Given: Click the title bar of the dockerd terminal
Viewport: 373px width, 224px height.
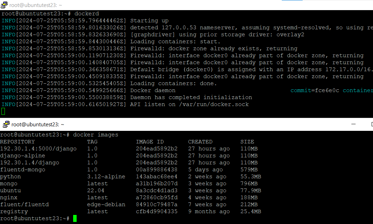Looking at the screenshot, I should coord(139,5).
